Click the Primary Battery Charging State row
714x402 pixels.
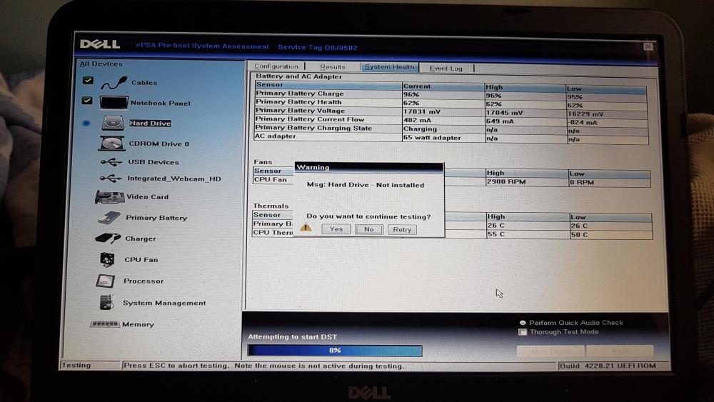451,129
